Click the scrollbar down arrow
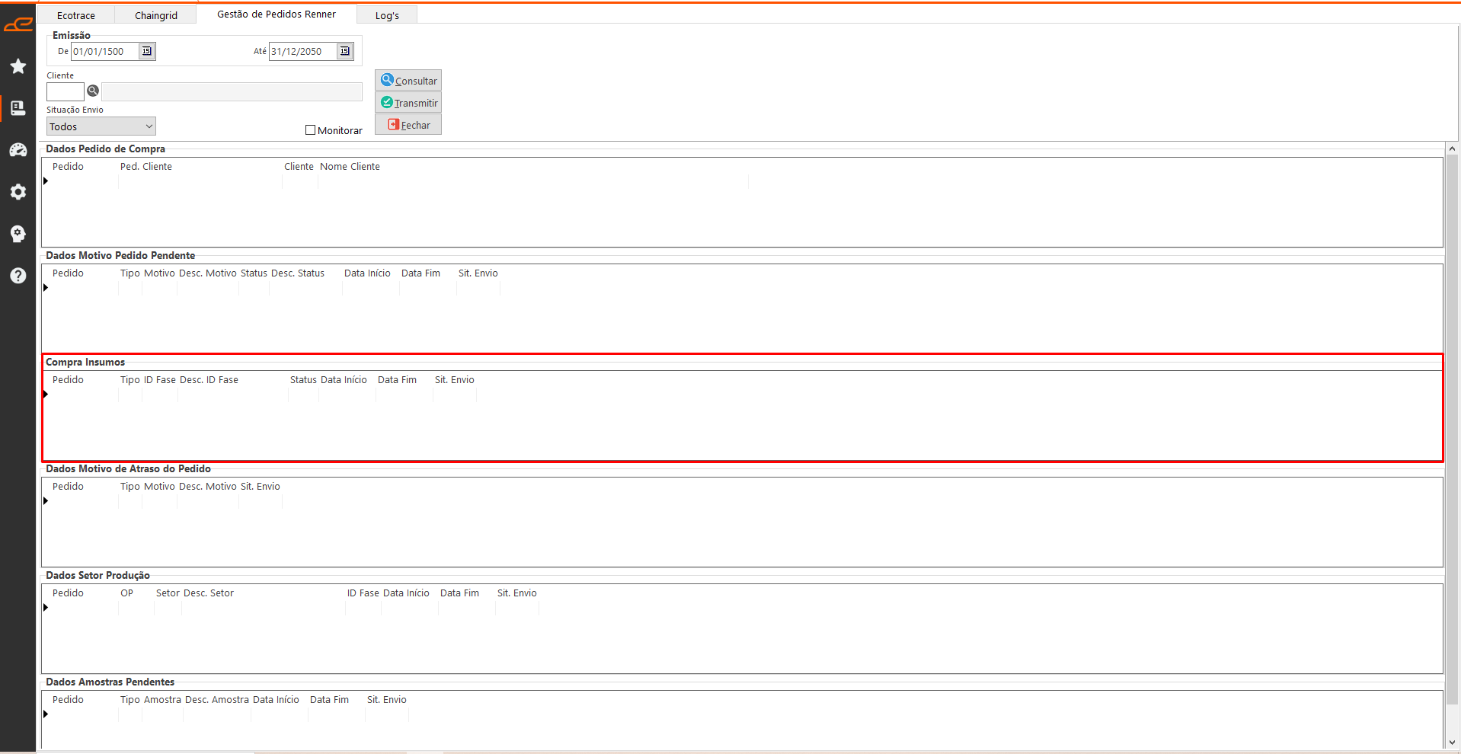 click(x=1452, y=743)
